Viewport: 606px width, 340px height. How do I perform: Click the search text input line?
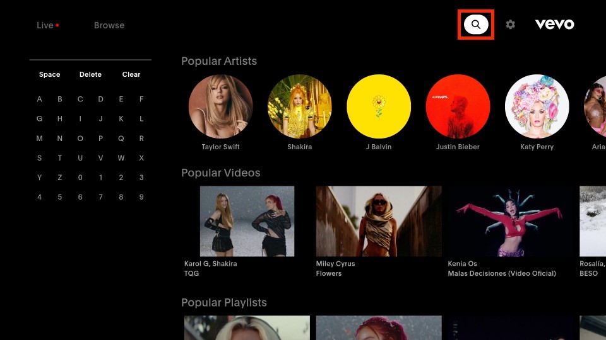click(x=90, y=60)
